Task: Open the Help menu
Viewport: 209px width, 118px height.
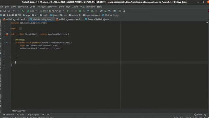Action: pos(100,7)
